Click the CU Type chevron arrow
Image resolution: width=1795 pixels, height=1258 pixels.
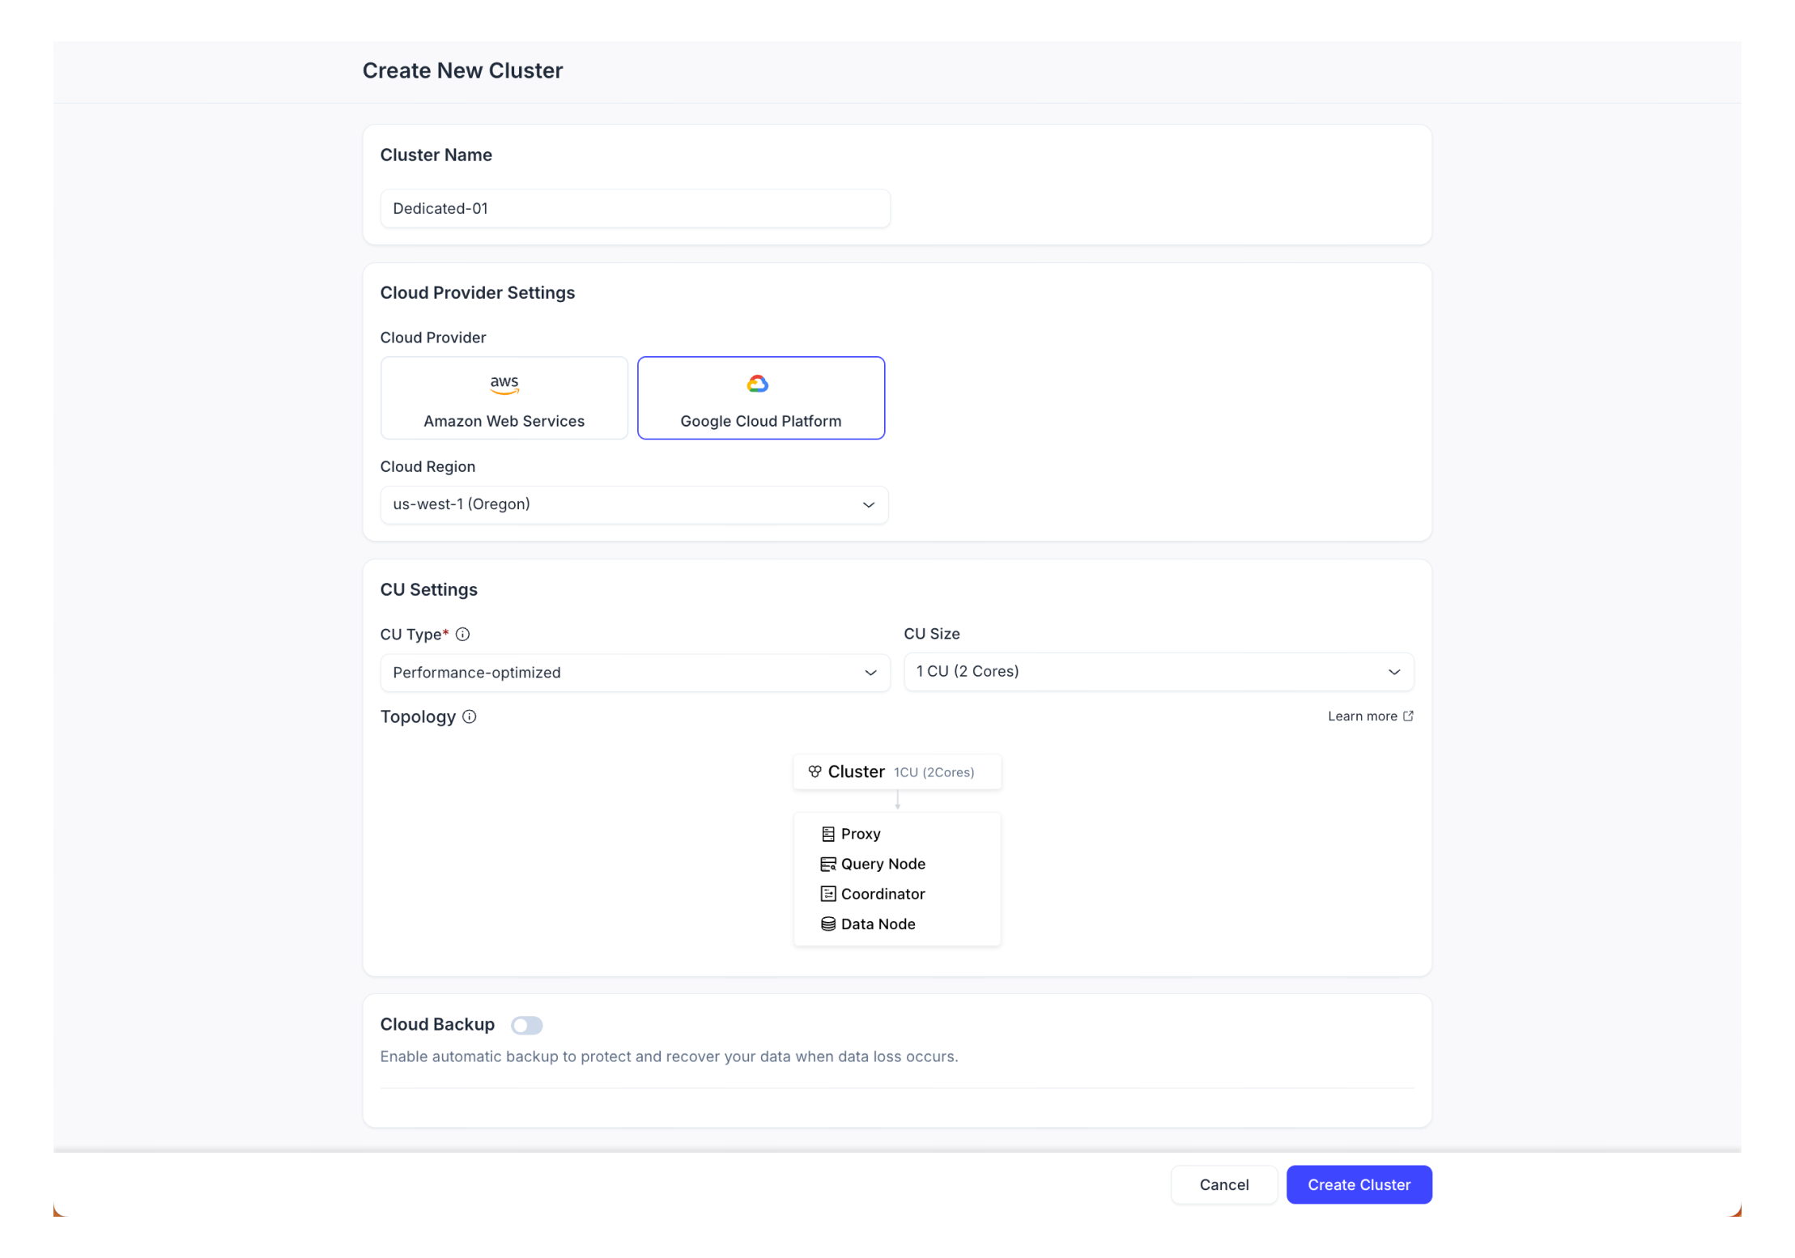pos(870,673)
